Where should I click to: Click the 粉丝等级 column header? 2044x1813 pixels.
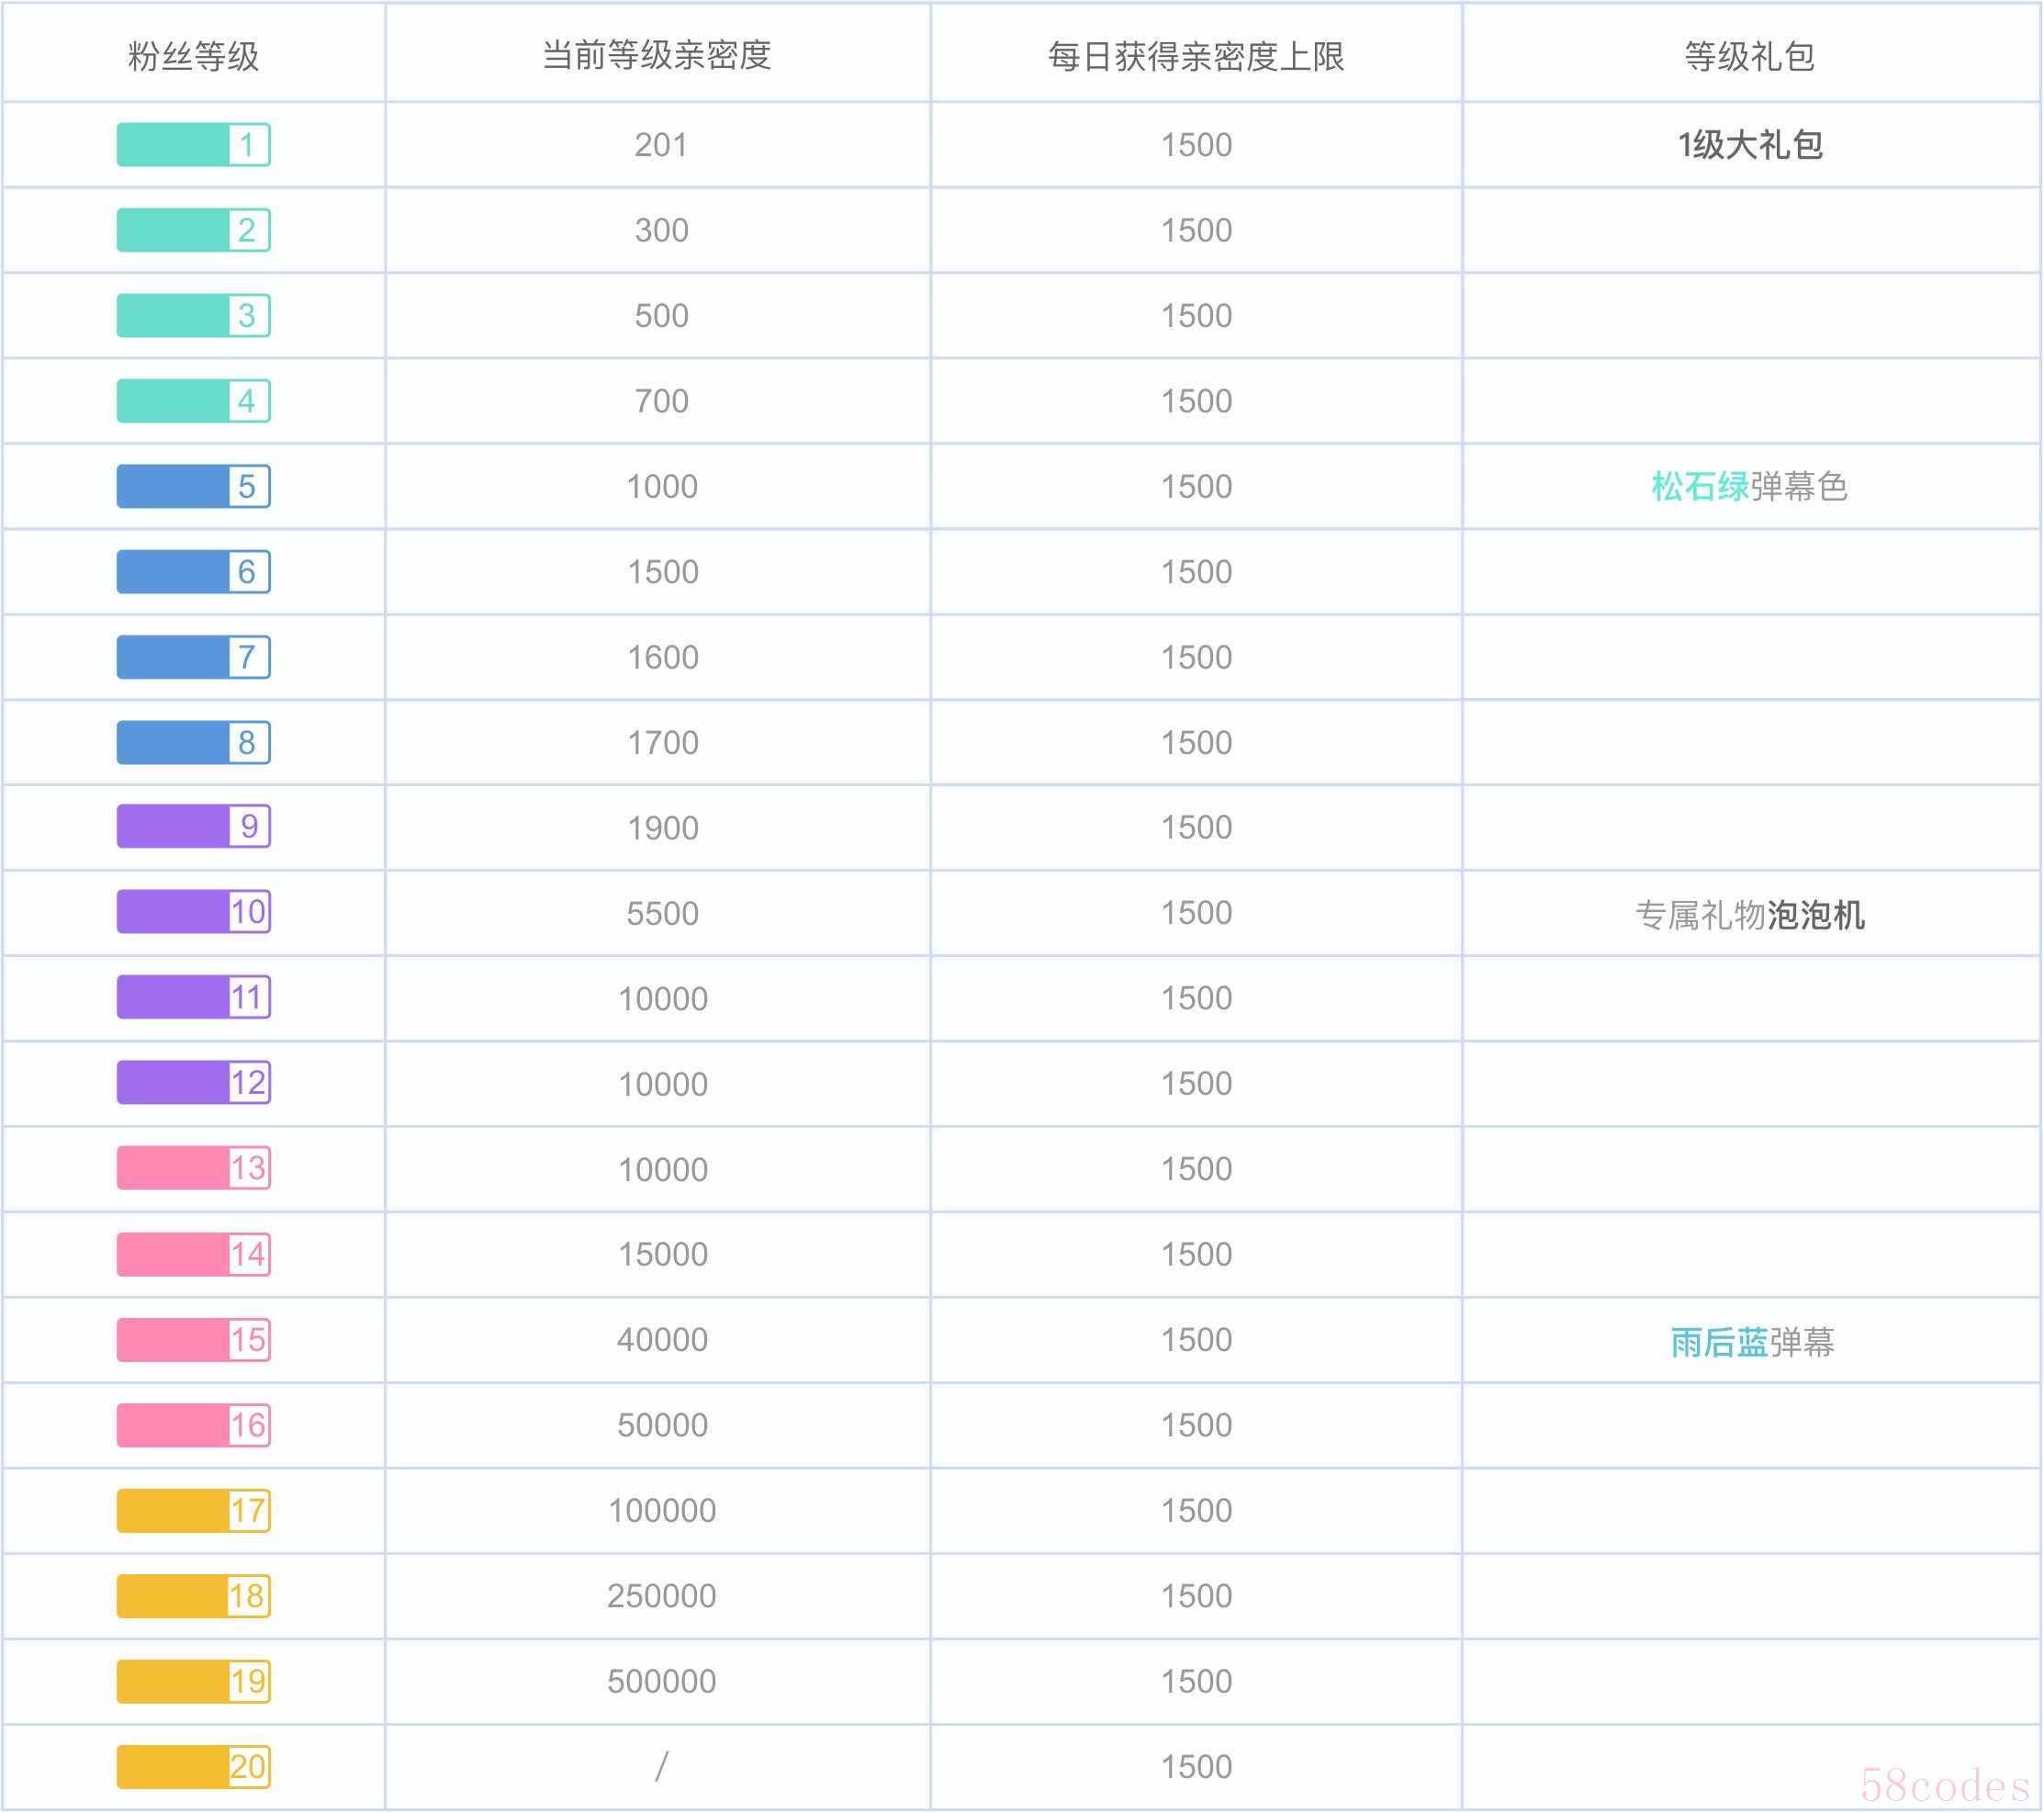pyautogui.click(x=193, y=56)
